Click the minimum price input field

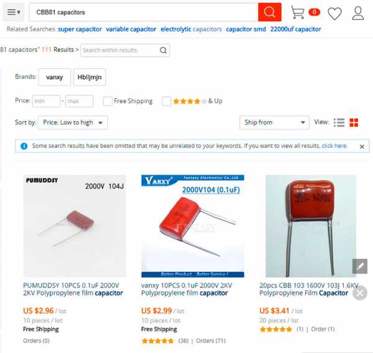point(46,101)
